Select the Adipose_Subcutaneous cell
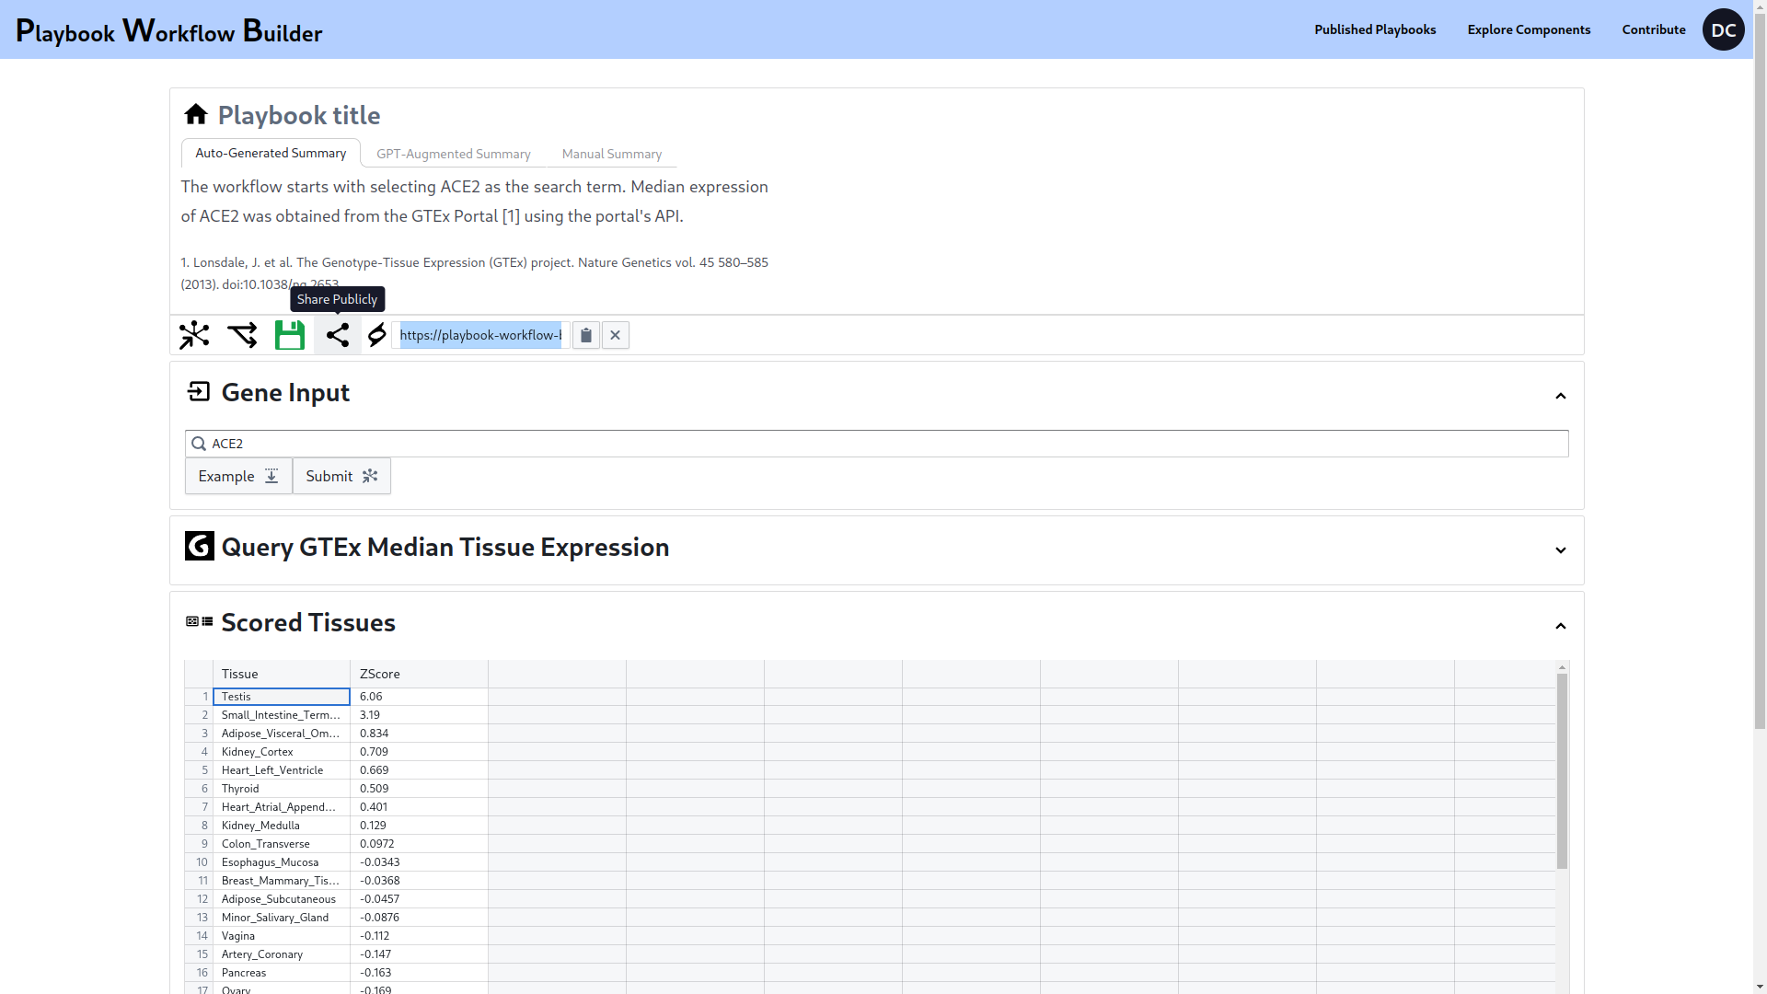 [282, 899]
